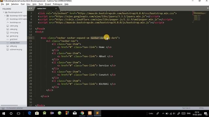The width and height of the screenshot is (209, 117).
Task: Open the Help menu
Action: 66,4
